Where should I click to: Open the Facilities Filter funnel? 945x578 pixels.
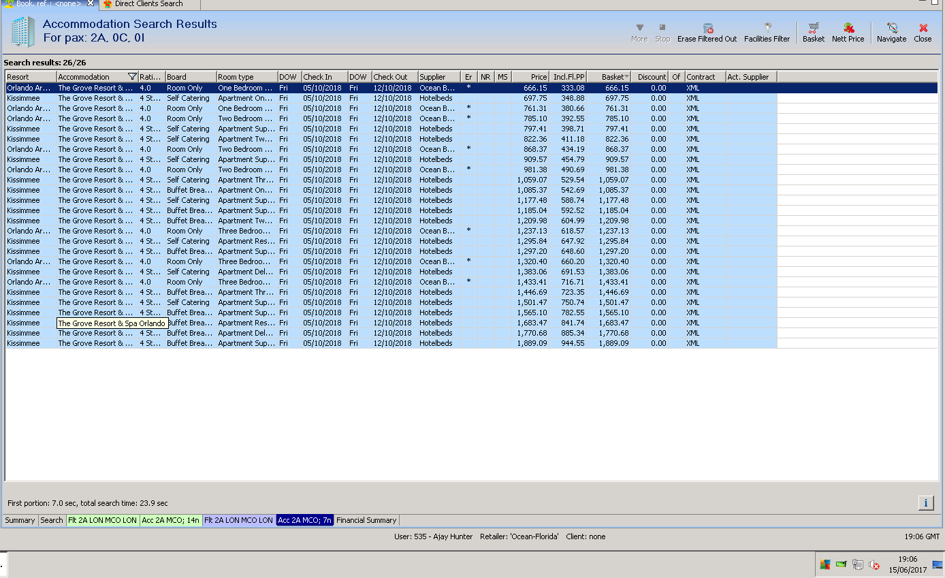[767, 29]
